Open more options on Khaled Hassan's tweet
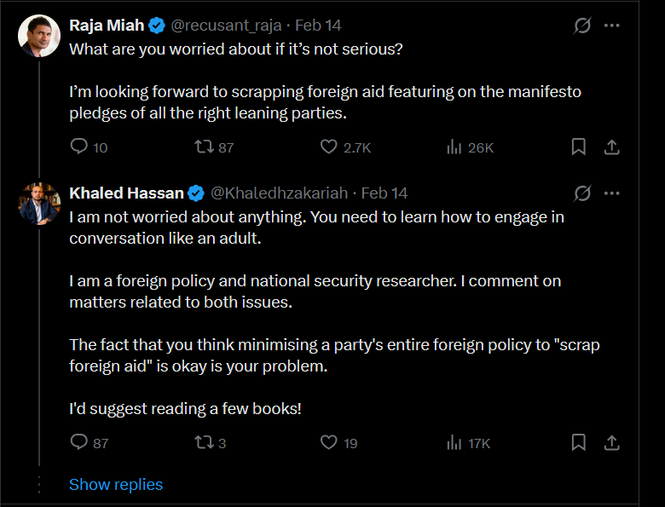Image resolution: width=665 pixels, height=507 pixels. pyautogui.click(x=611, y=193)
